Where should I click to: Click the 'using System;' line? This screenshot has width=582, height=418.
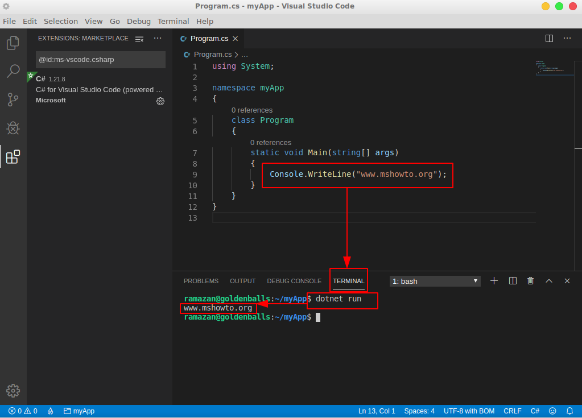(243, 66)
